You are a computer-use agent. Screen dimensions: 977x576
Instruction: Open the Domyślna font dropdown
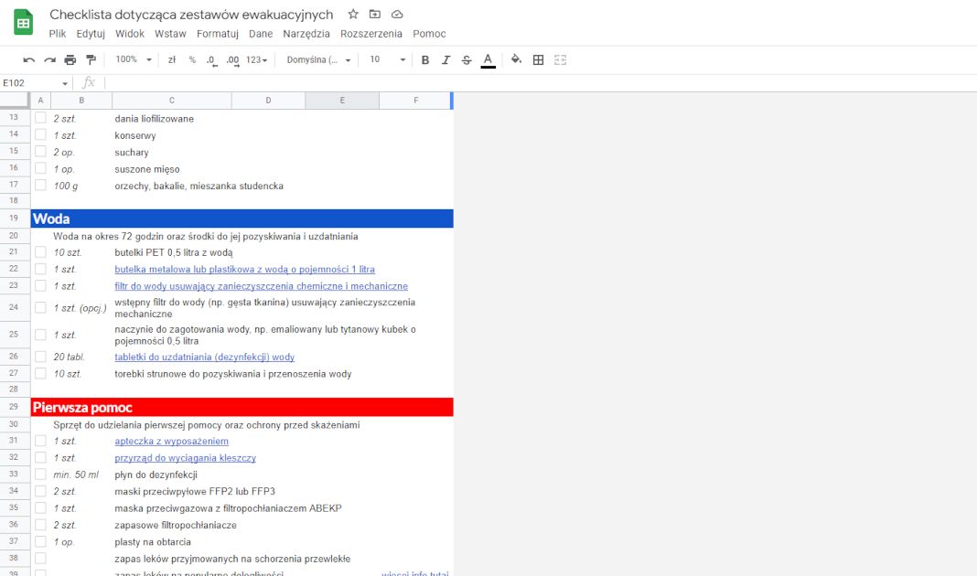tap(319, 60)
